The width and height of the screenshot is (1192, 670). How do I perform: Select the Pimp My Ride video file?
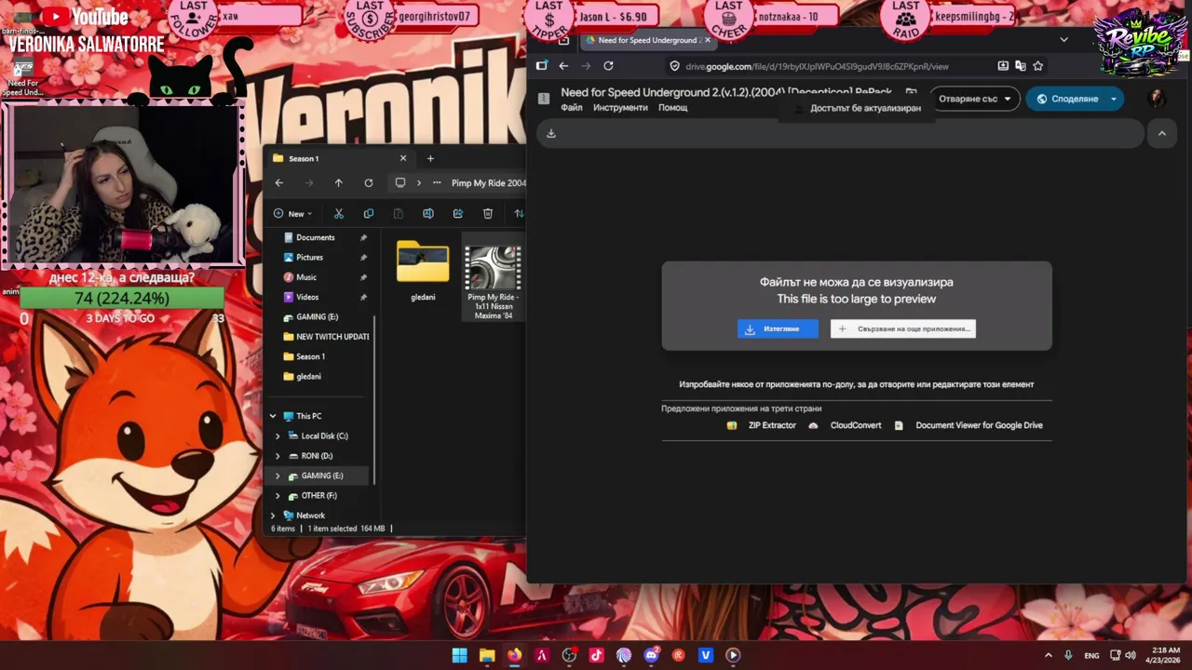click(494, 277)
